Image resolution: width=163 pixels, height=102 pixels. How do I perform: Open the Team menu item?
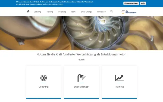click(73, 12)
